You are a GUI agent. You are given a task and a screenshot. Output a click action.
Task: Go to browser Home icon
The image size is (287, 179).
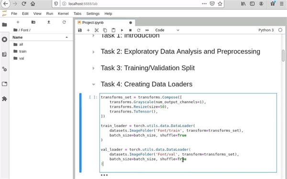(33, 4)
